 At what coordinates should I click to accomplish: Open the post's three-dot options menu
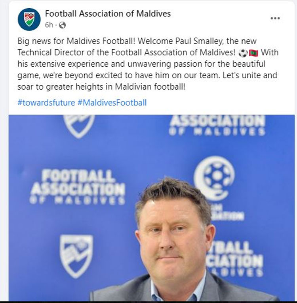275,18
